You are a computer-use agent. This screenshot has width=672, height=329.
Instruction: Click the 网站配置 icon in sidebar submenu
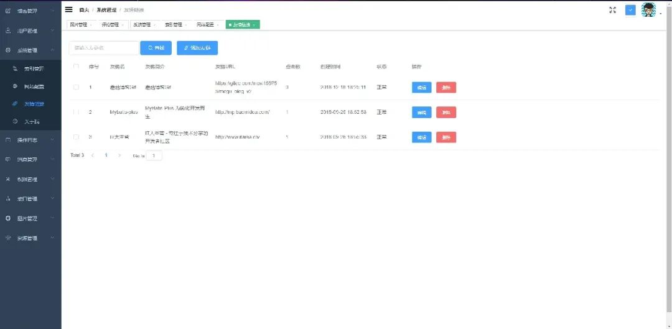click(16, 86)
